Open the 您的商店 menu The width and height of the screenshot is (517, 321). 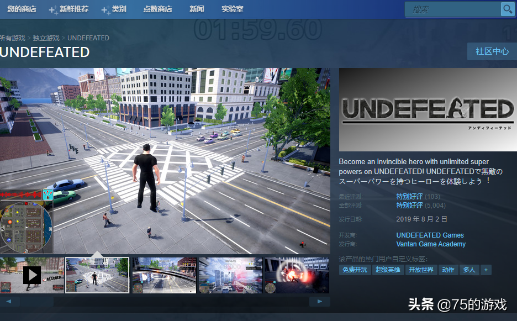tap(22, 9)
